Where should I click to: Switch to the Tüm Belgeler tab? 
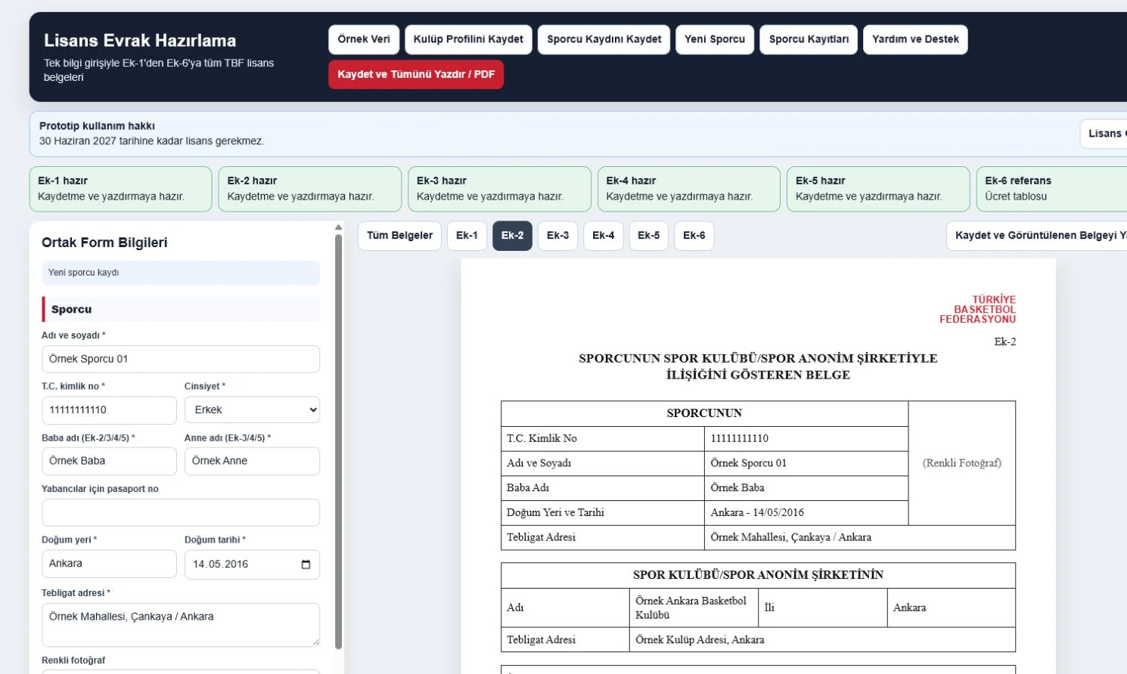399,236
